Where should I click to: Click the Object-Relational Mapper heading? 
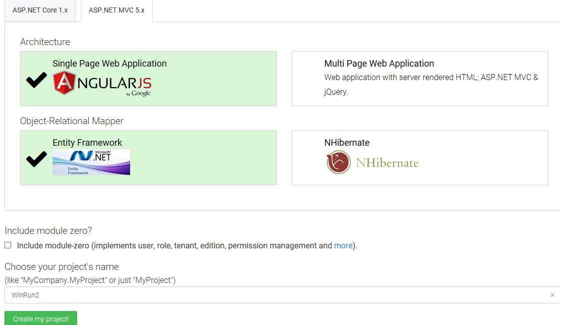[72, 121]
